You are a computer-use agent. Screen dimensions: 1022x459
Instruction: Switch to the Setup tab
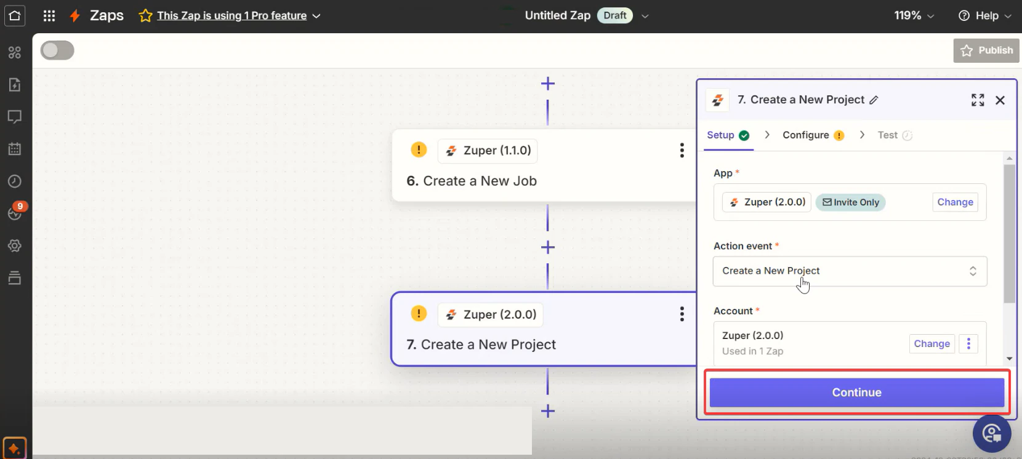[728, 135]
